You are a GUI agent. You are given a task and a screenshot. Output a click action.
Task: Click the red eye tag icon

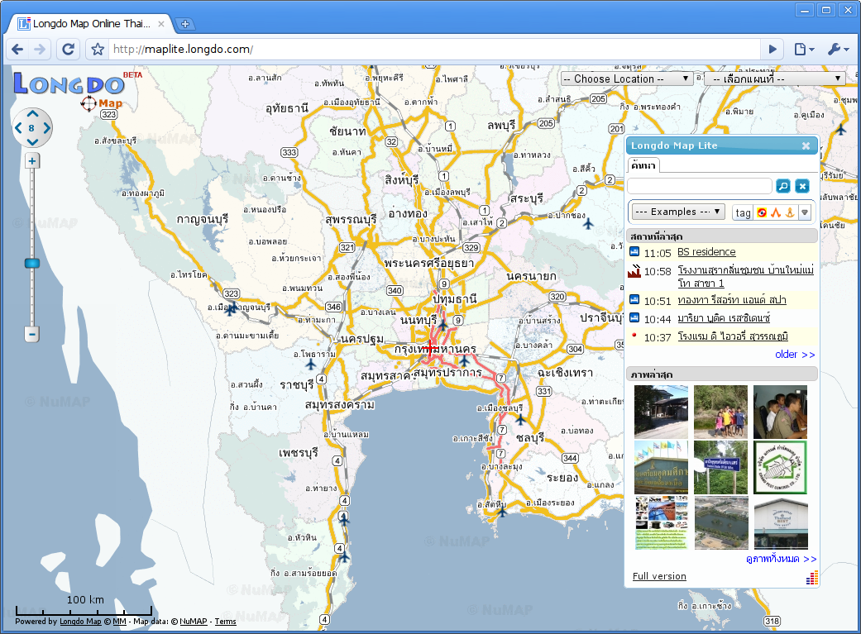coord(762,212)
